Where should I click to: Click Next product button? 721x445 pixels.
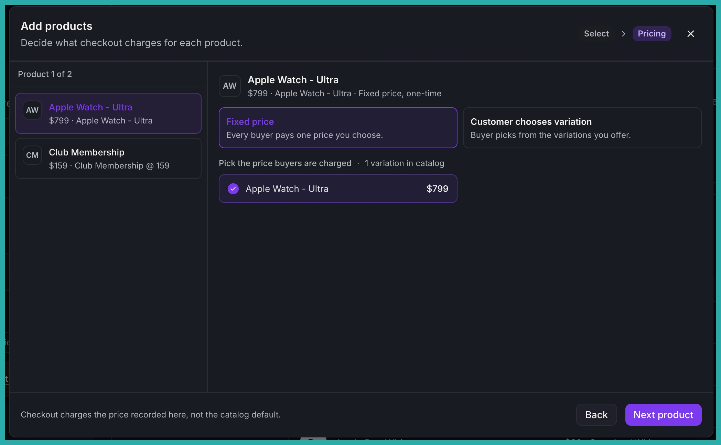663,415
